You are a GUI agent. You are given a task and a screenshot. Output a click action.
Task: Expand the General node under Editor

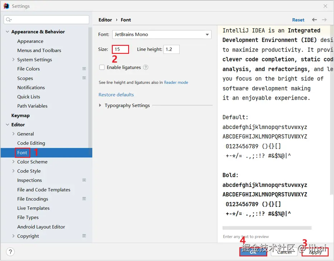[13, 134]
